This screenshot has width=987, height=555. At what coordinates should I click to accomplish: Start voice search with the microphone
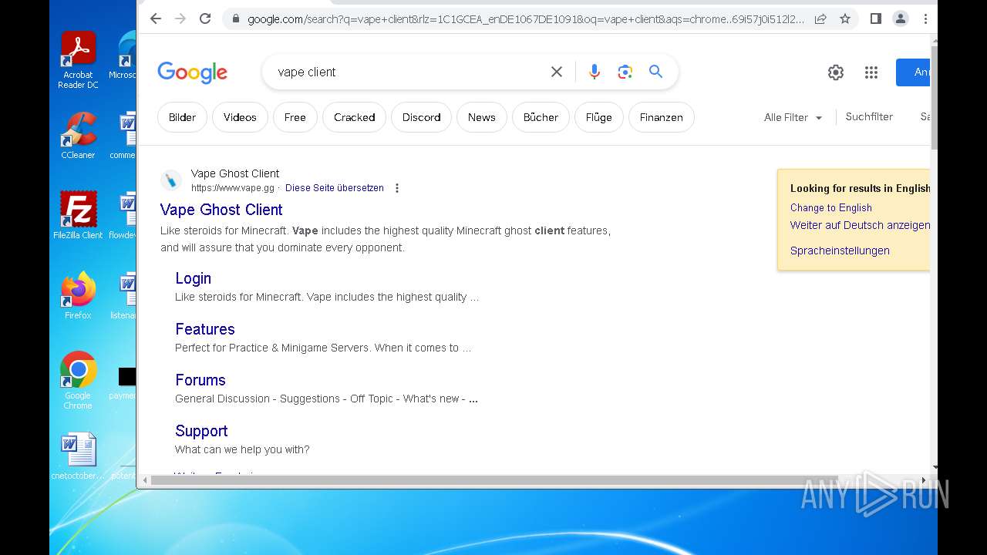pyautogui.click(x=594, y=72)
